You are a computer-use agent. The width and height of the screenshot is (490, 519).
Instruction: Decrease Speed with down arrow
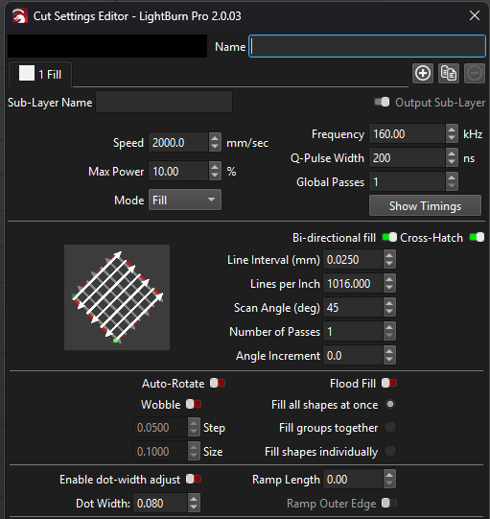coord(215,147)
